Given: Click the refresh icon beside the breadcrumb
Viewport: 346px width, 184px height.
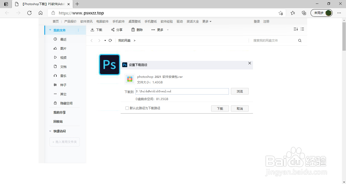Looking at the screenshot, I should 110,40.
